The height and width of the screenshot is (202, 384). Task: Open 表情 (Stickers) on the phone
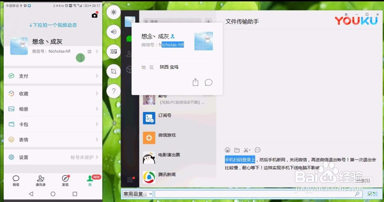[x=53, y=140]
